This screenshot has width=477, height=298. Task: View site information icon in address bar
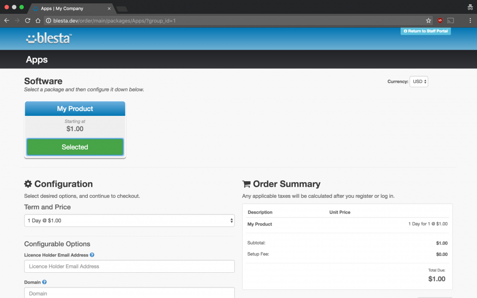[48, 21]
